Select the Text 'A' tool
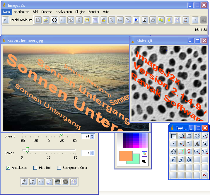210x195 pixels. point(197,144)
